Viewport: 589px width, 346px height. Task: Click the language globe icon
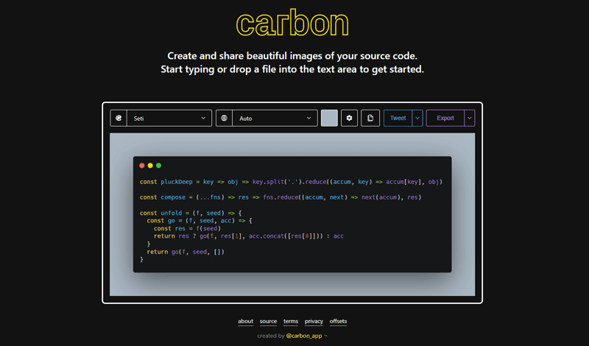[x=225, y=118]
